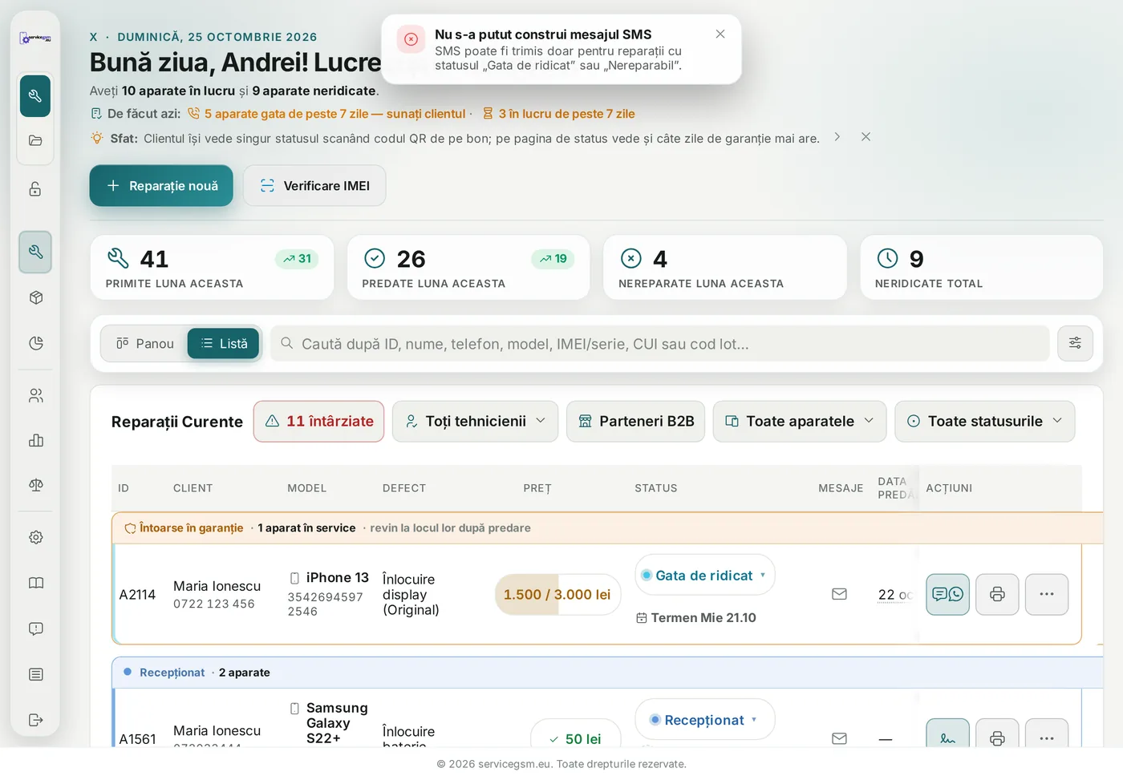
Task: Click the logout icon in sidebar
Action: point(35,720)
